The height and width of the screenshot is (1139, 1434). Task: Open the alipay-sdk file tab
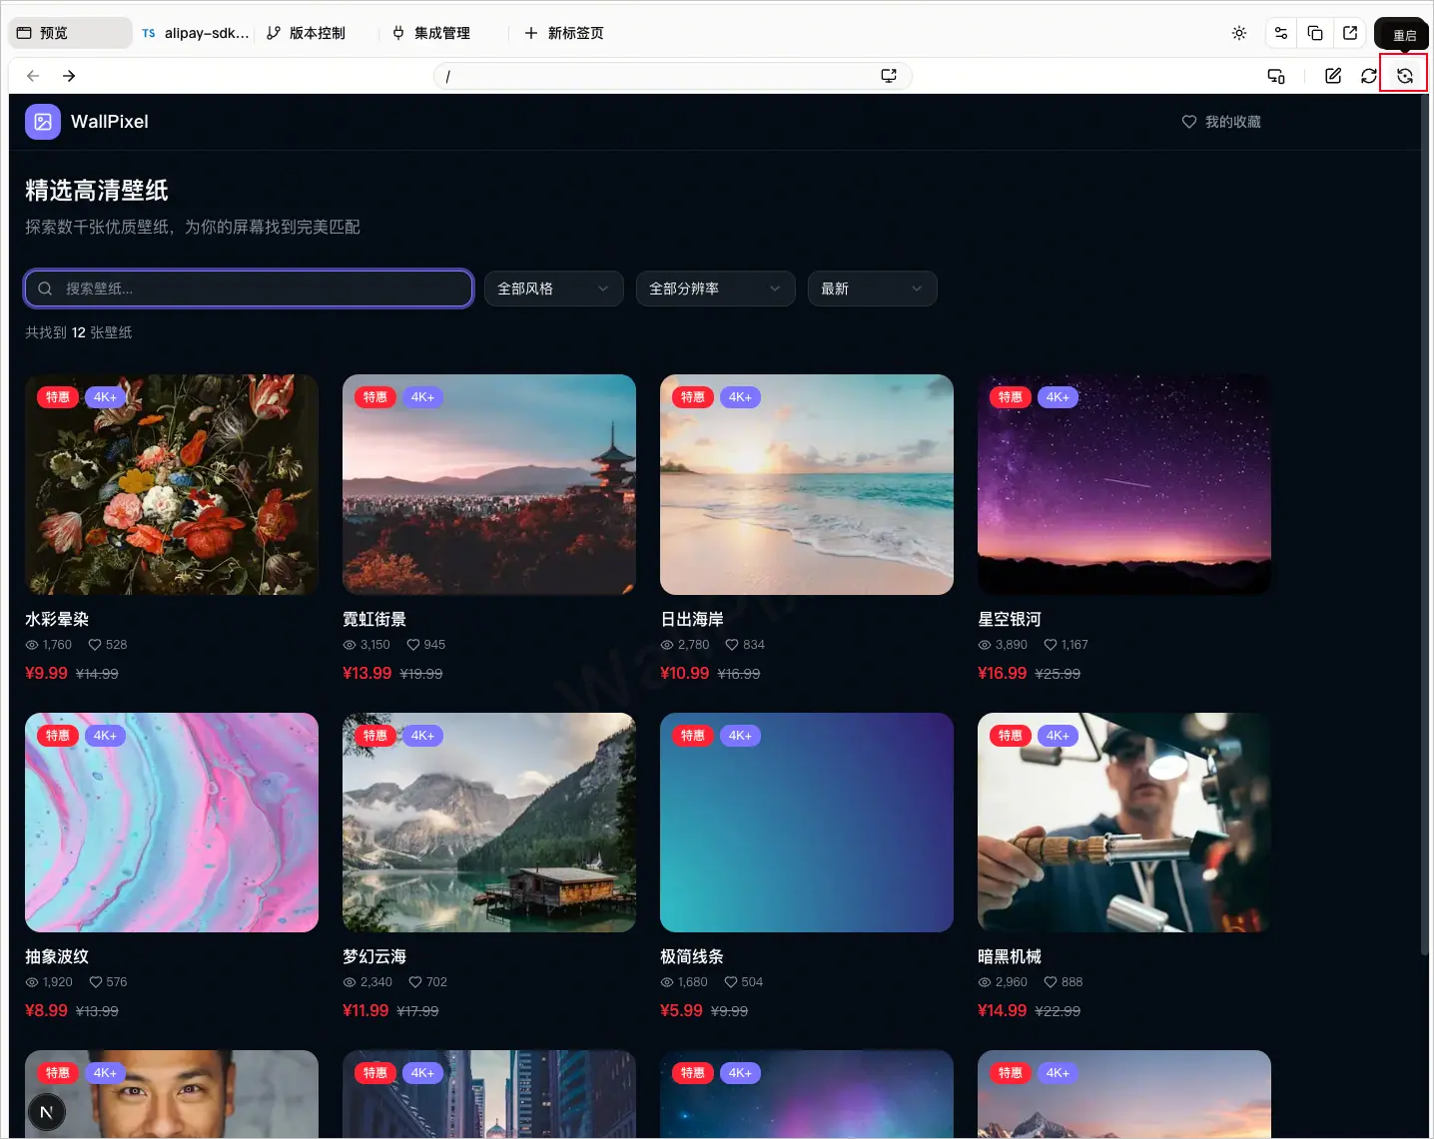point(195,33)
